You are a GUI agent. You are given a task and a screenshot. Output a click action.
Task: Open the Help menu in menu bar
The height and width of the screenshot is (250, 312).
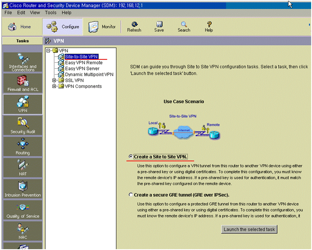66,13
